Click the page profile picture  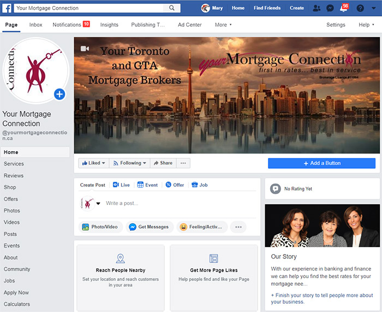36,70
